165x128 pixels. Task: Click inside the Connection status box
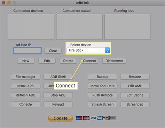79,27
